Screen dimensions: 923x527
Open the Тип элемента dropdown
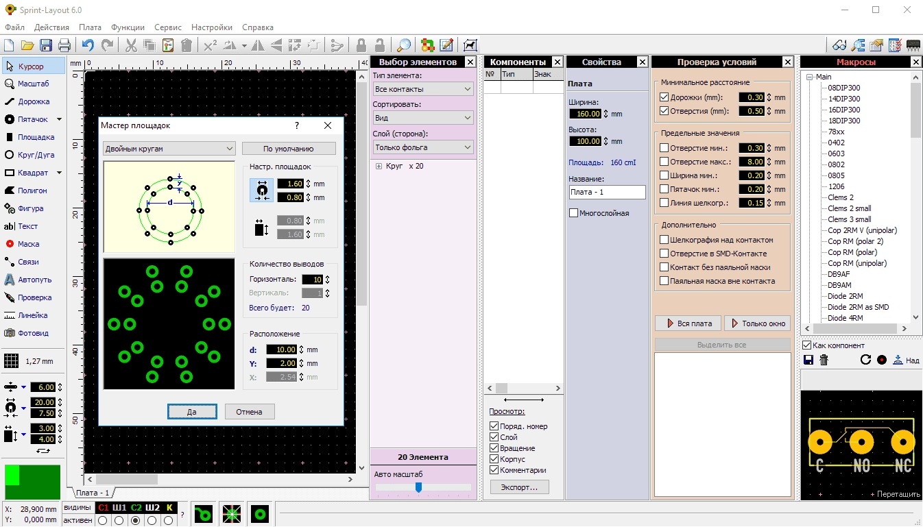[x=423, y=89]
